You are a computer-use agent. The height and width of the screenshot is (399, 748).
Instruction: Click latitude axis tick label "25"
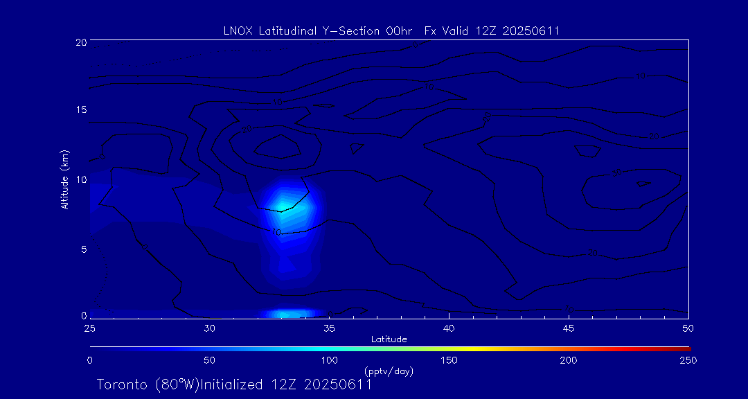pyautogui.click(x=89, y=328)
